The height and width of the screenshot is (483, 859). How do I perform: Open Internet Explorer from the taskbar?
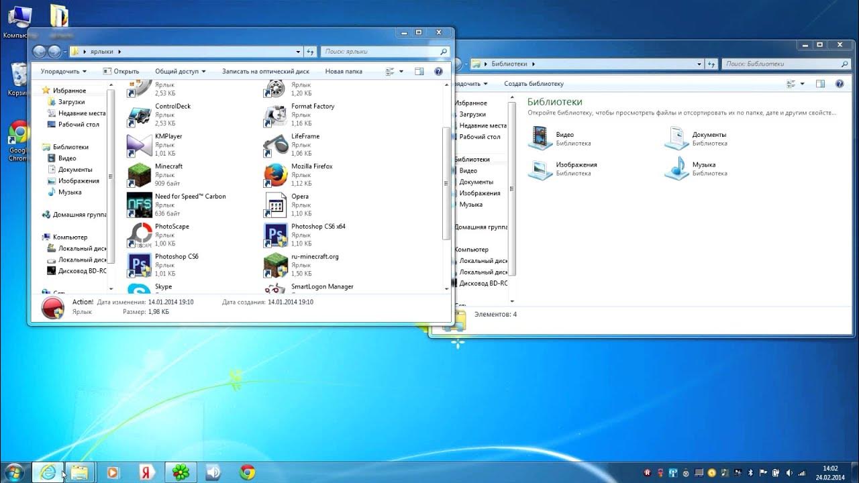(48, 472)
